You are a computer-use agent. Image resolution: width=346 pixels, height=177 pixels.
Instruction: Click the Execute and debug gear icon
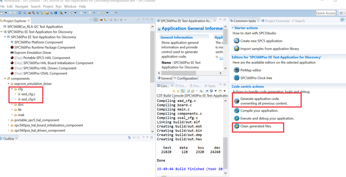point(236,119)
